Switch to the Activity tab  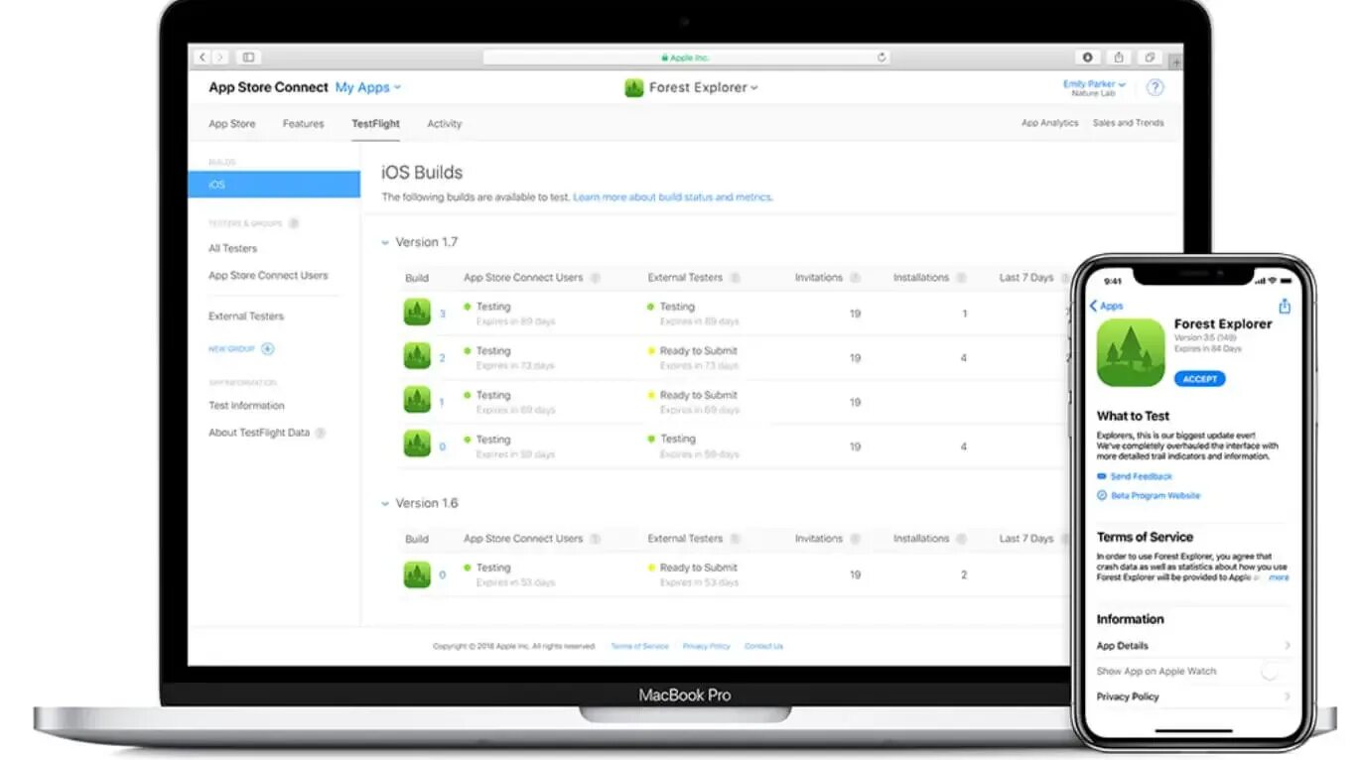[444, 124]
